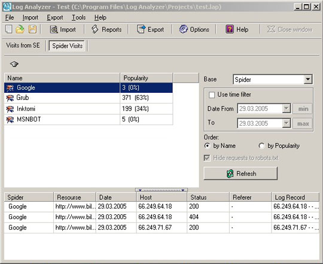
Task: Click the Host column header
Action: click(x=161, y=197)
